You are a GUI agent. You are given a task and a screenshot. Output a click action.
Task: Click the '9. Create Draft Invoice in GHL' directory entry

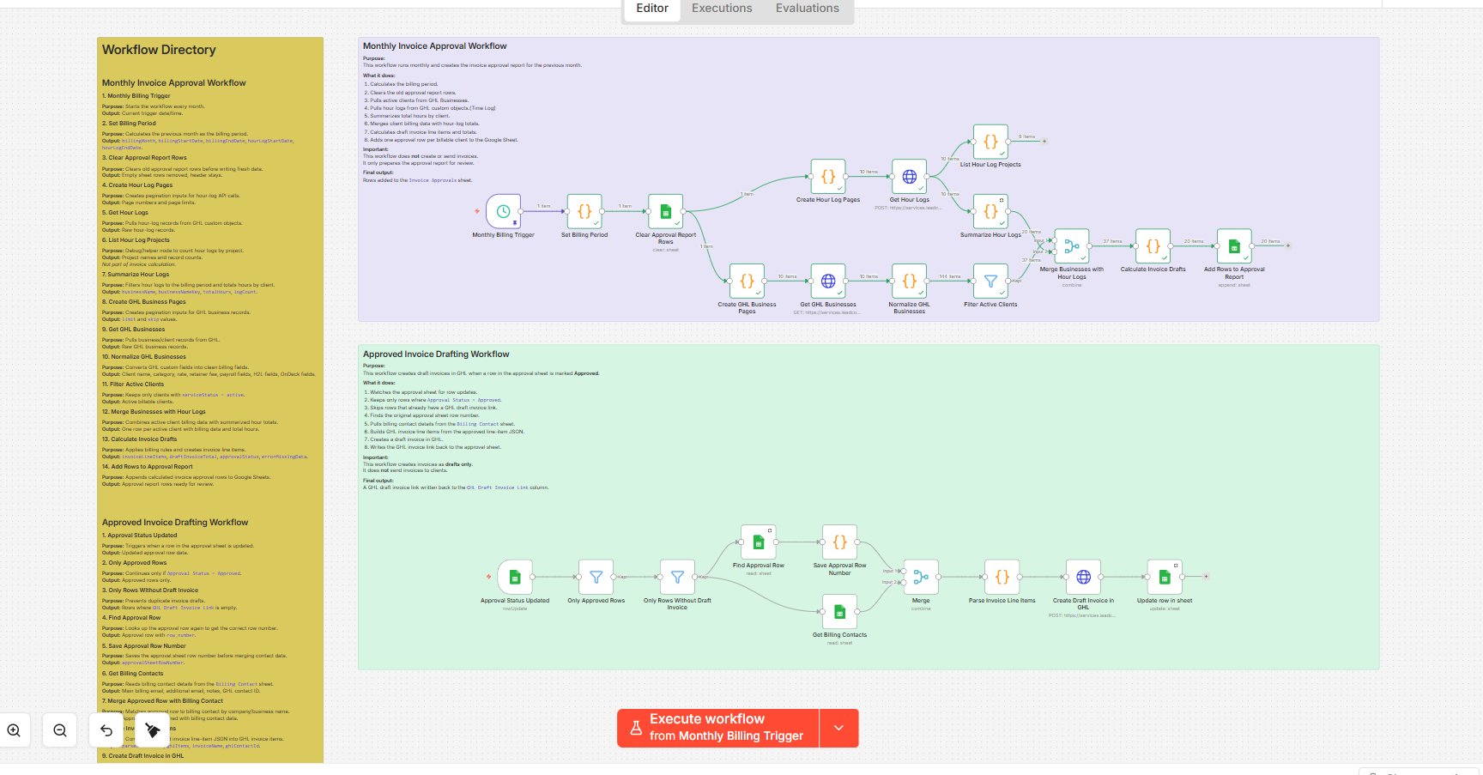pyautogui.click(x=142, y=756)
